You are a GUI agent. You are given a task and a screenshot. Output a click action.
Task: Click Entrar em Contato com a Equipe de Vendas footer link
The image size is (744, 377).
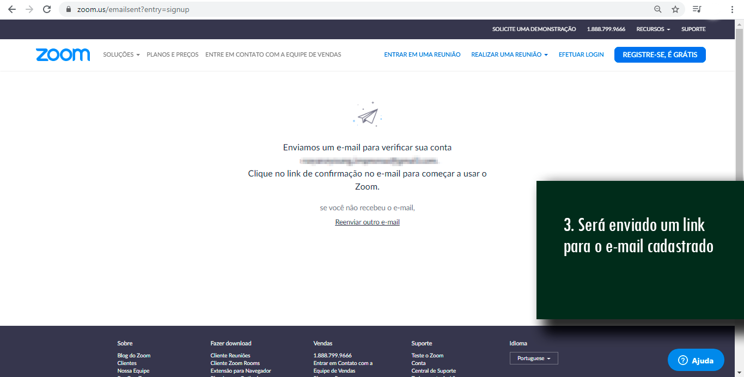coord(343,367)
